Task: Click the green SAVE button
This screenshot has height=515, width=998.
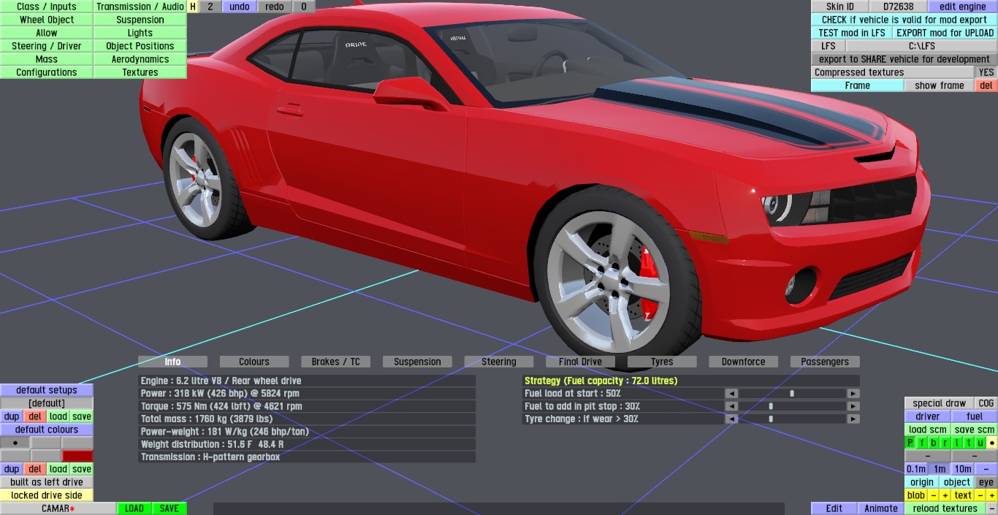Action: pos(169,508)
